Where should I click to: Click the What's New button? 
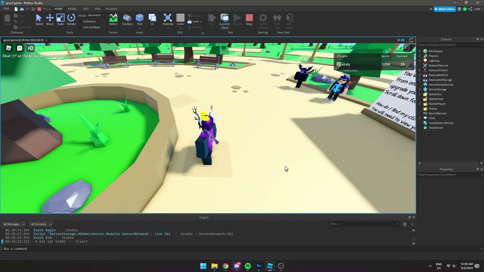point(445,9)
